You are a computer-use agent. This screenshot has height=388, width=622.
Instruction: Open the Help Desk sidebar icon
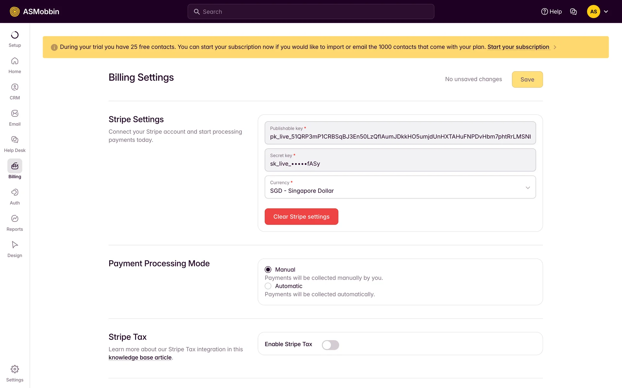click(x=15, y=140)
